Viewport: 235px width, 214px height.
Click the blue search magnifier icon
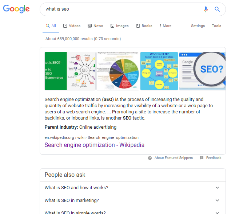point(217,9)
